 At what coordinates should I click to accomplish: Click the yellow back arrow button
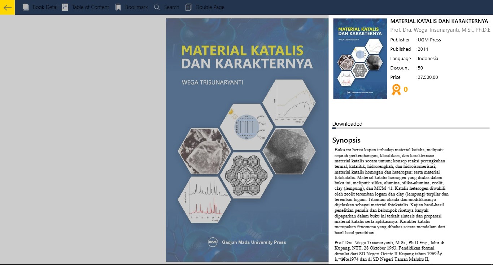click(x=7, y=7)
